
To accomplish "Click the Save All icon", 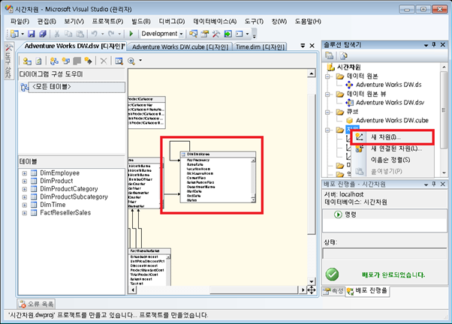I will click(x=43, y=34).
